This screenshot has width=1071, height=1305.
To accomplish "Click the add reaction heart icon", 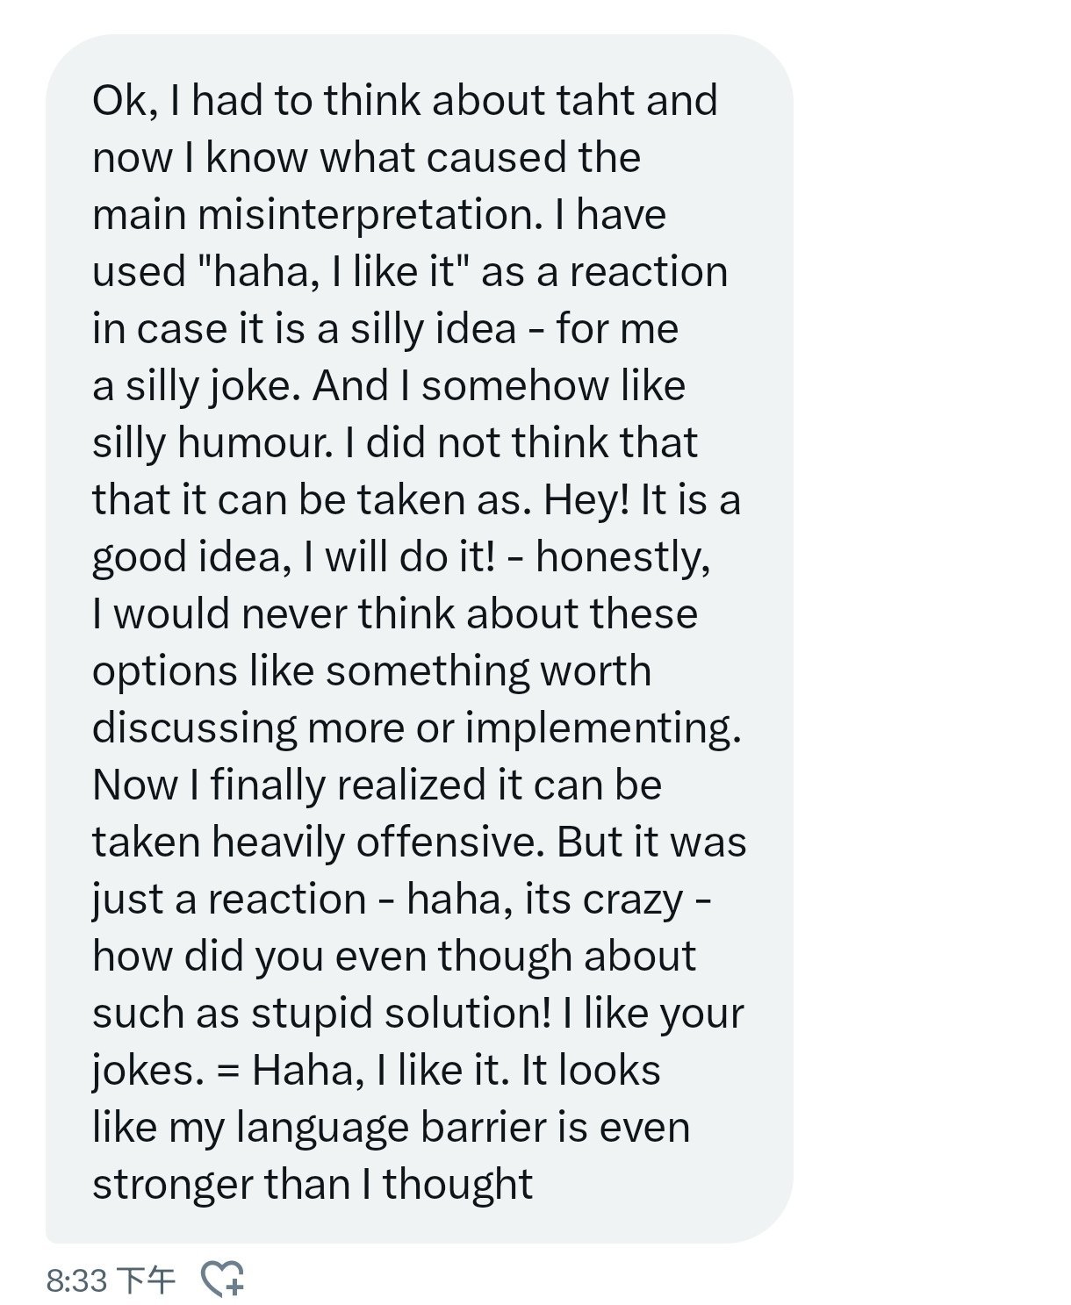I will pos(223,1280).
